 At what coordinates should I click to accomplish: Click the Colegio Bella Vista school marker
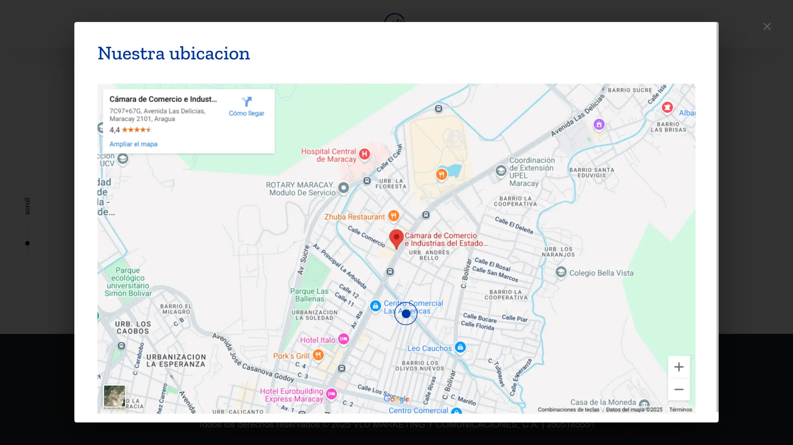coord(561,272)
